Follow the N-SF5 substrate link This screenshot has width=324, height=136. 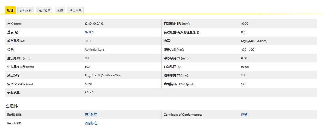click(x=89, y=32)
